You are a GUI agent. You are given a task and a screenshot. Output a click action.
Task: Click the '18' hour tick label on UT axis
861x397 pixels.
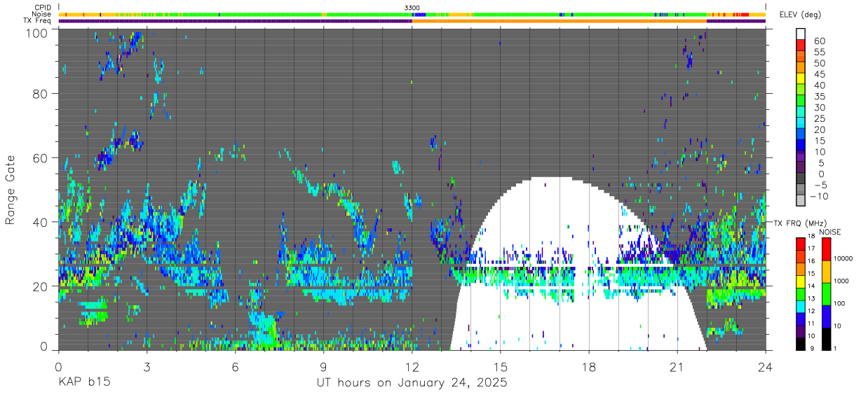(589, 366)
